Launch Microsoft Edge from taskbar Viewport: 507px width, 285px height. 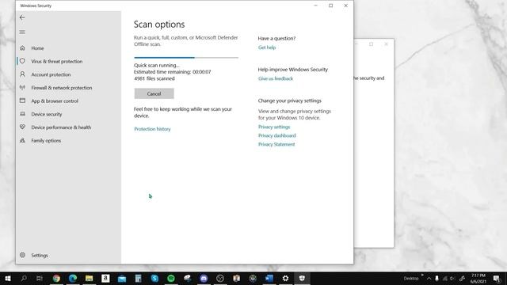point(73,278)
